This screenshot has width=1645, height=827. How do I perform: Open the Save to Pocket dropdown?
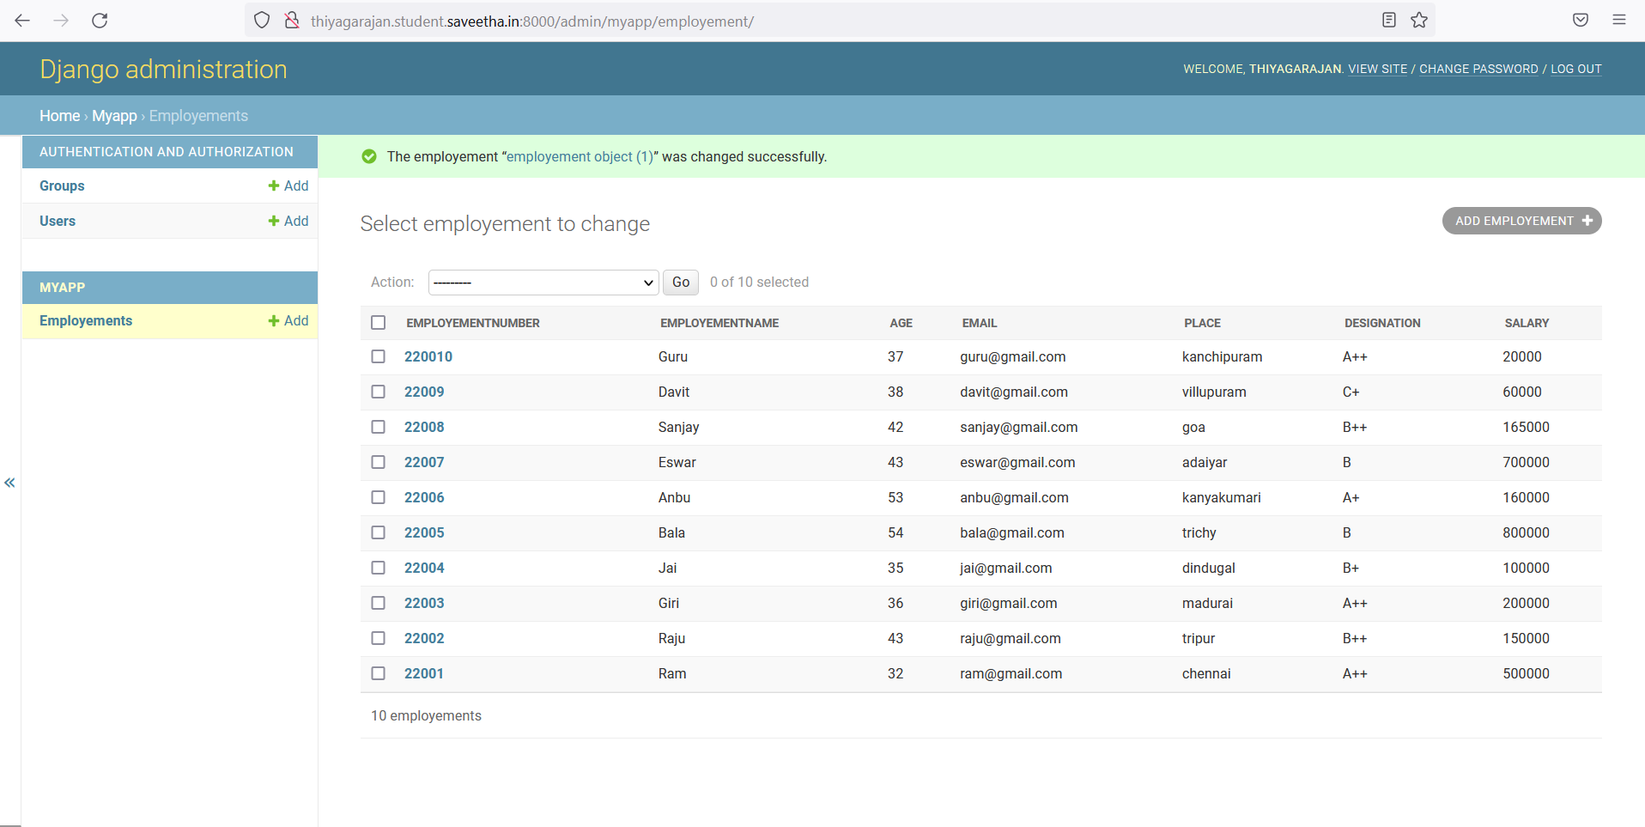click(1580, 20)
